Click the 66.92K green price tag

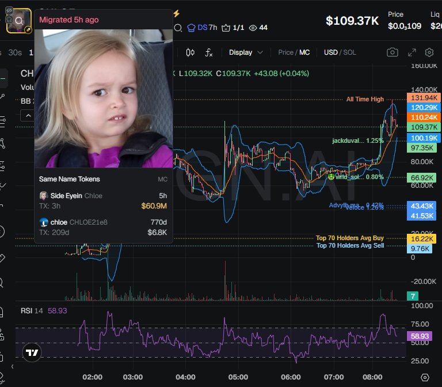[422, 178]
